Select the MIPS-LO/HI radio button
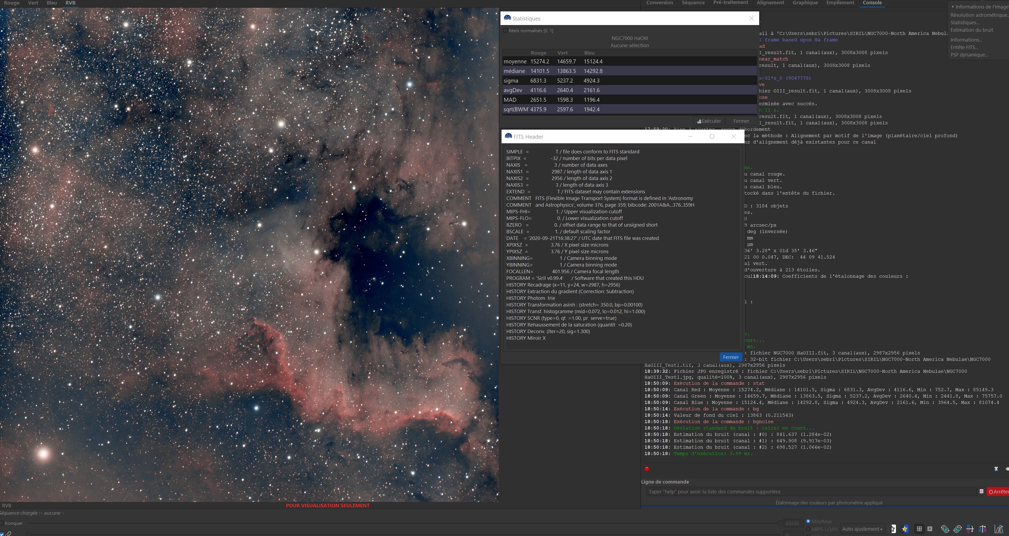Image resolution: width=1009 pixels, height=536 pixels. click(808, 529)
